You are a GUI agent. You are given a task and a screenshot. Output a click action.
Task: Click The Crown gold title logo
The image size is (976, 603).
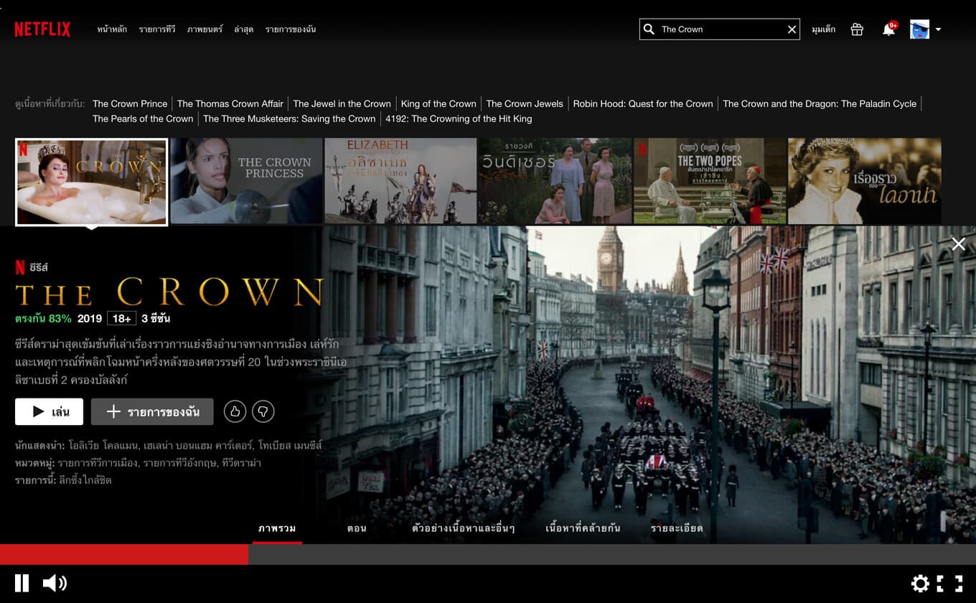[x=169, y=292]
